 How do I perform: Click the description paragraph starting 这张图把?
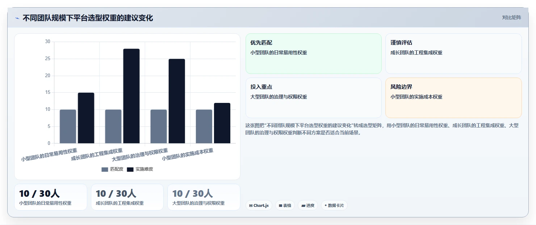pyautogui.click(x=383, y=129)
